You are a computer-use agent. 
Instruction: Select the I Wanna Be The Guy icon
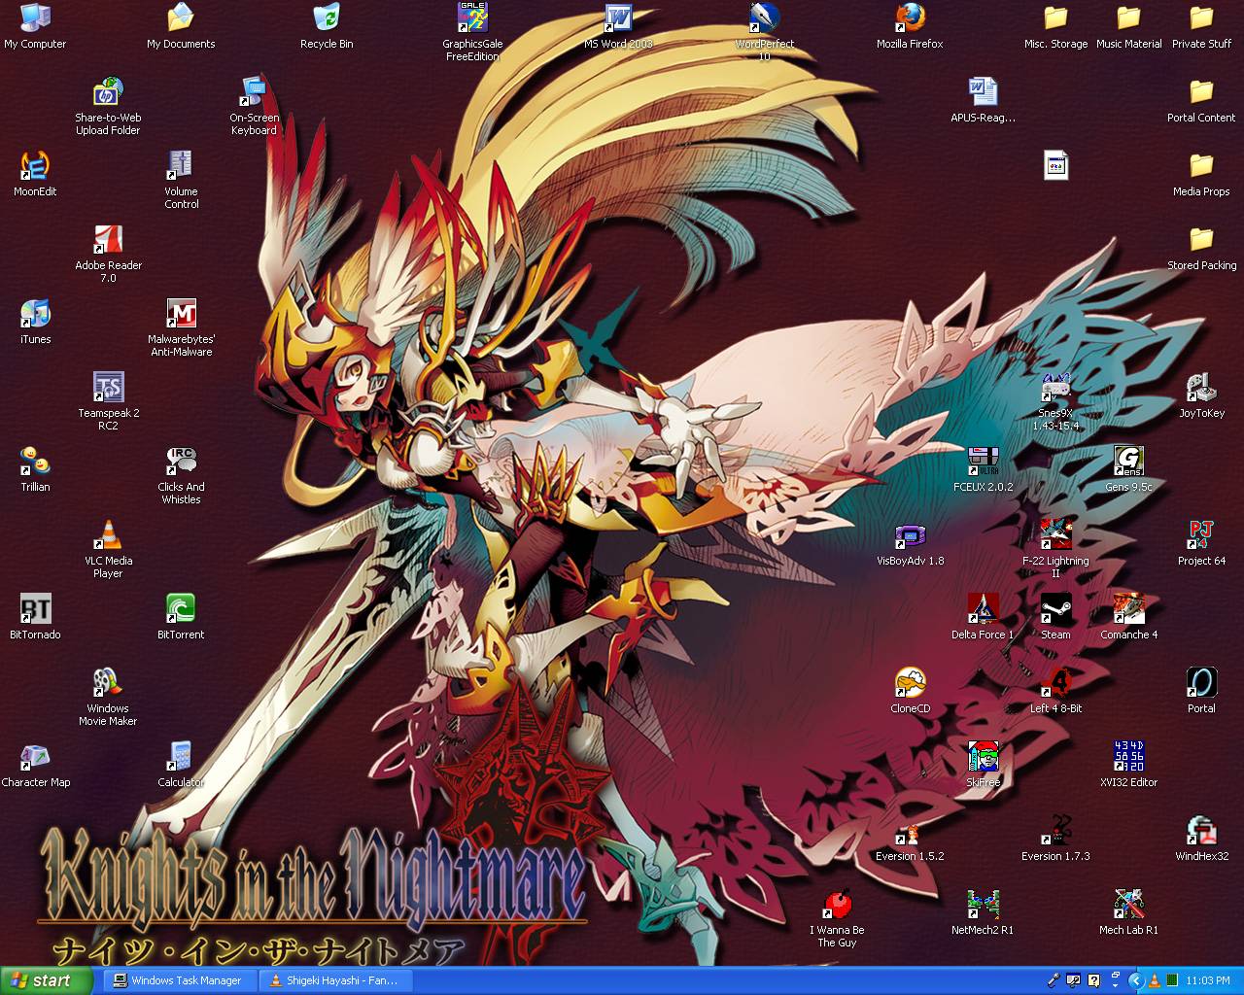point(837,906)
